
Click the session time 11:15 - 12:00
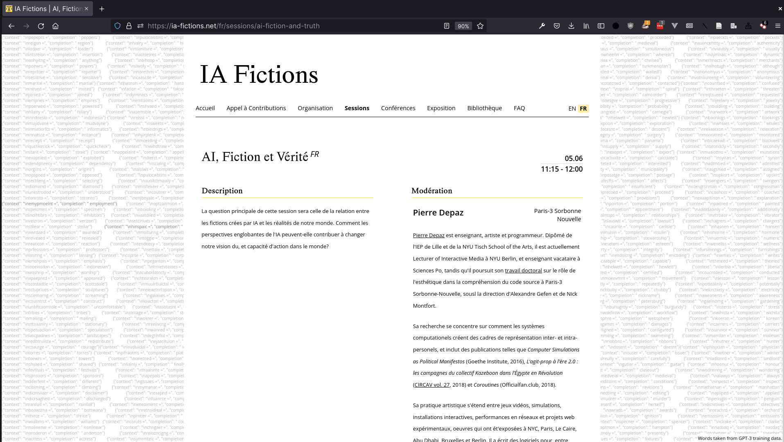point(562,169)
